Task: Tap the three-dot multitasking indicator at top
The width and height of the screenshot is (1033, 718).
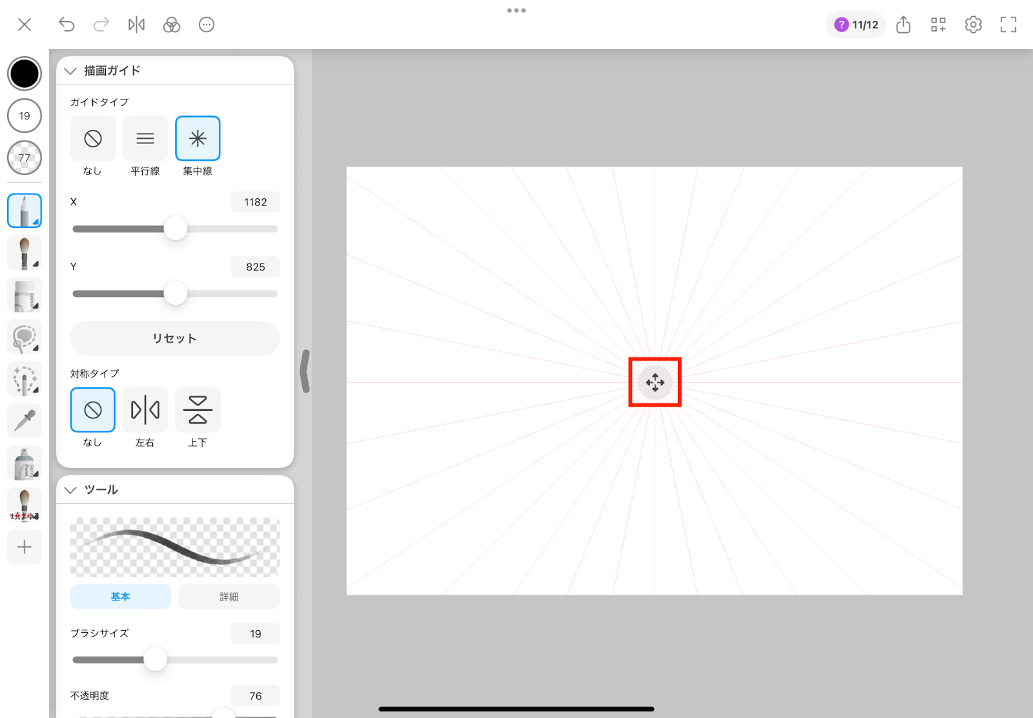Action: pos(516,10)
